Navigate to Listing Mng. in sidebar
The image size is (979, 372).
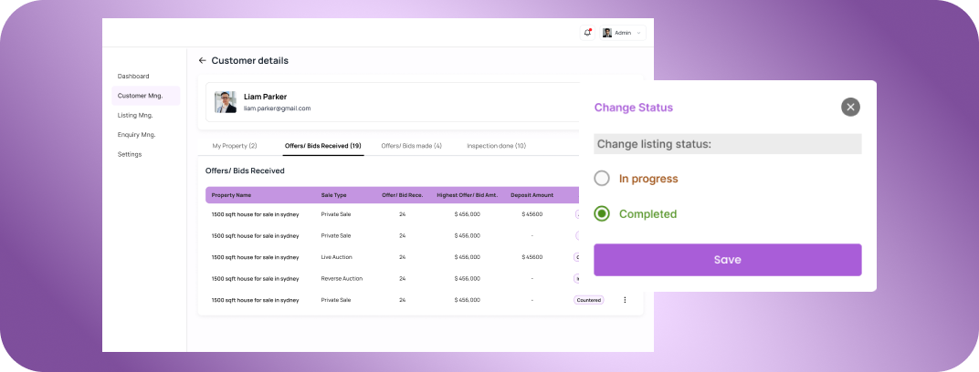(x=135, y=116)
